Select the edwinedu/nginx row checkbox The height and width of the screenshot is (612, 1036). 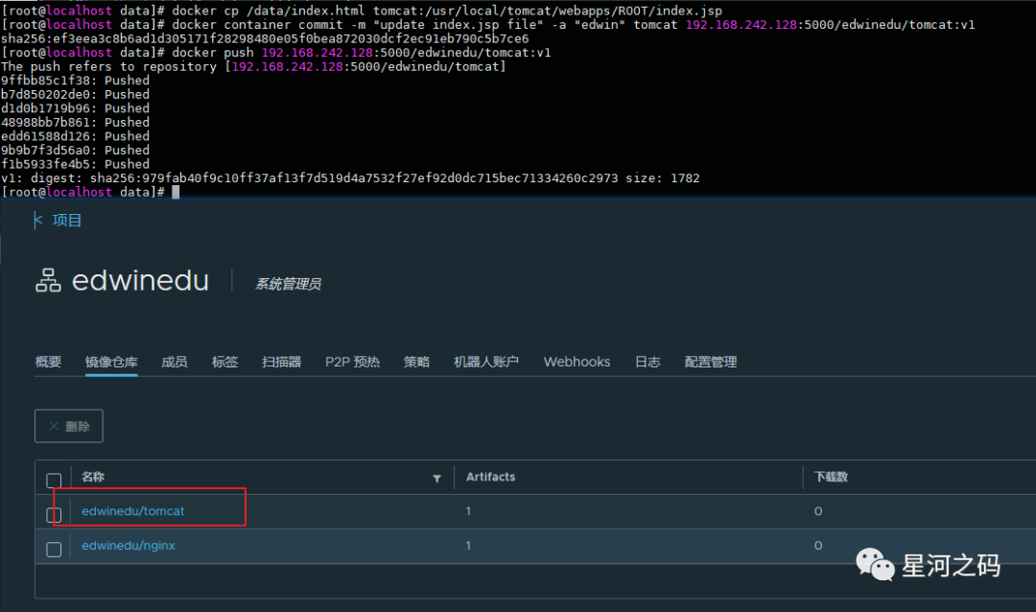click(54, 550)
